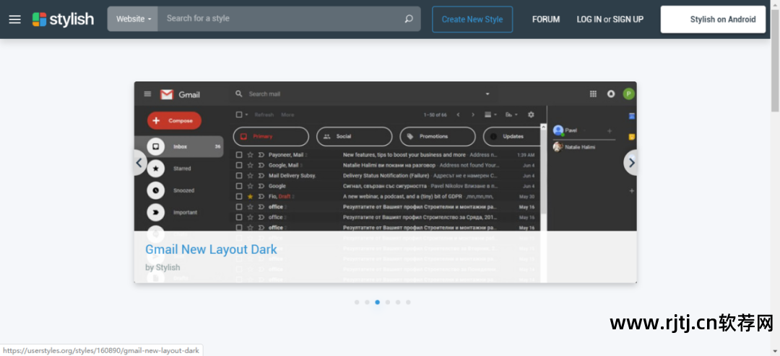
Task: Click the LOG IN link
Action: point(589,19)
